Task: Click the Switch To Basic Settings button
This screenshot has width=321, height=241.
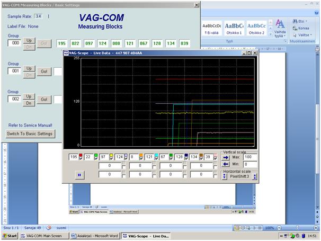Action: [x=30, y=134]
